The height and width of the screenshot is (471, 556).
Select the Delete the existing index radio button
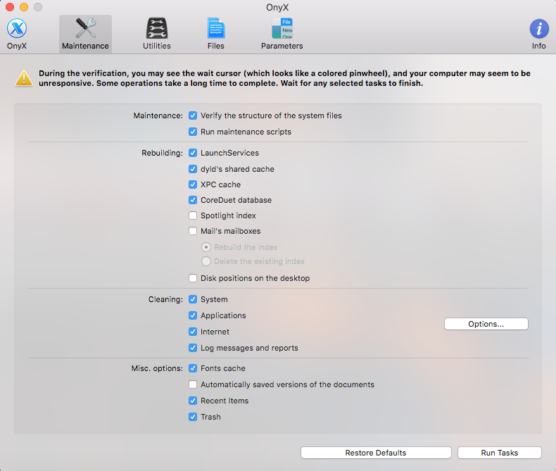(206, 261)
